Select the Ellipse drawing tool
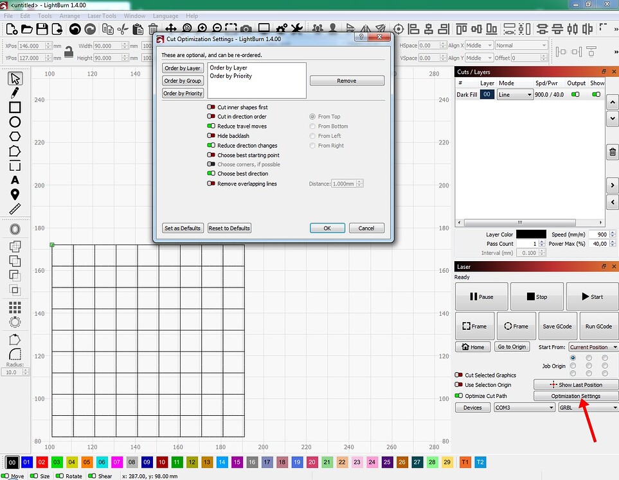This screenshot has height=480, width=619. (x=15, y=122)
